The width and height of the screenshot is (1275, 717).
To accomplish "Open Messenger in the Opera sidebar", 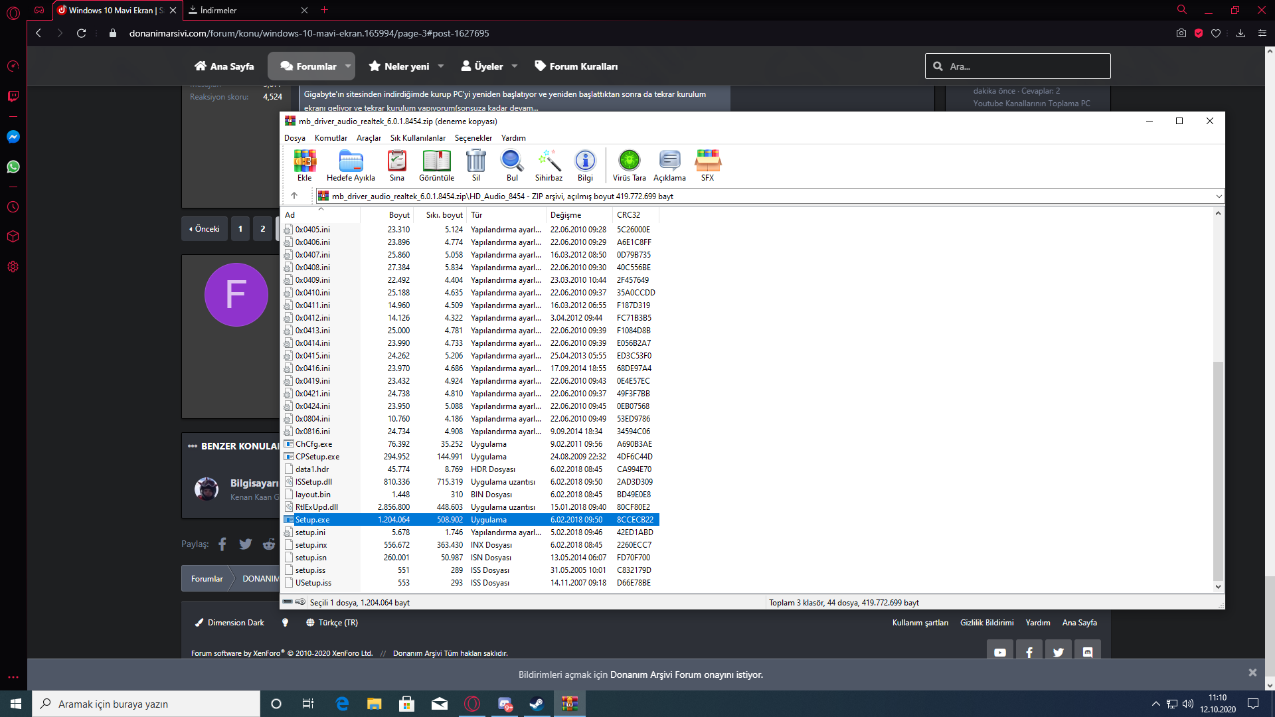I will [x=13, y=137].
